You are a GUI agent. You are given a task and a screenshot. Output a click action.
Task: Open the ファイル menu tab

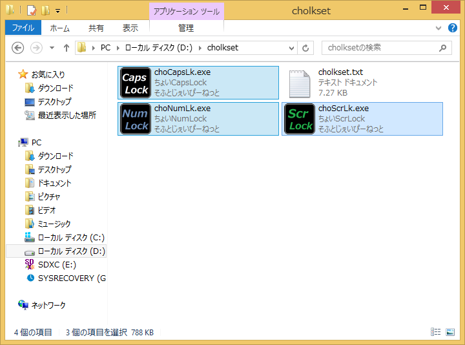23,28
